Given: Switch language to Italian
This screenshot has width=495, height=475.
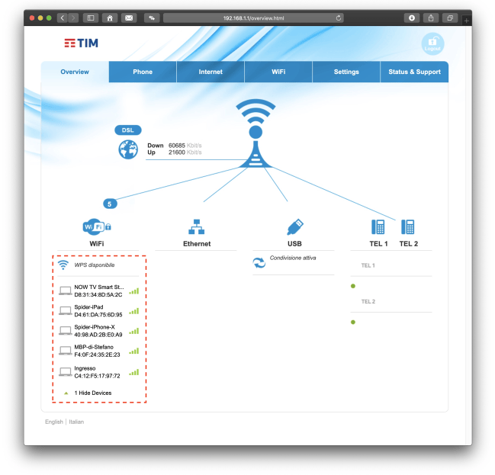Looking at the screenshot, I should (76, 422).
